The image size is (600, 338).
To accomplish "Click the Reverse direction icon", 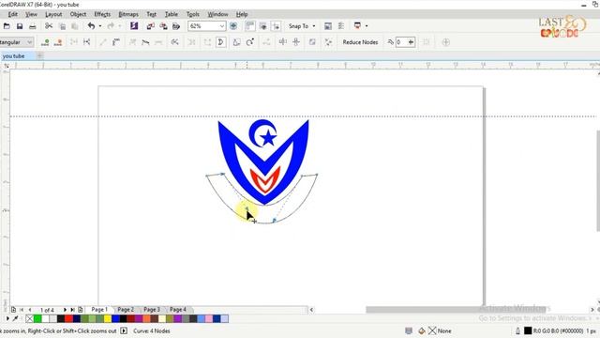I will click(x=175, y=42).
